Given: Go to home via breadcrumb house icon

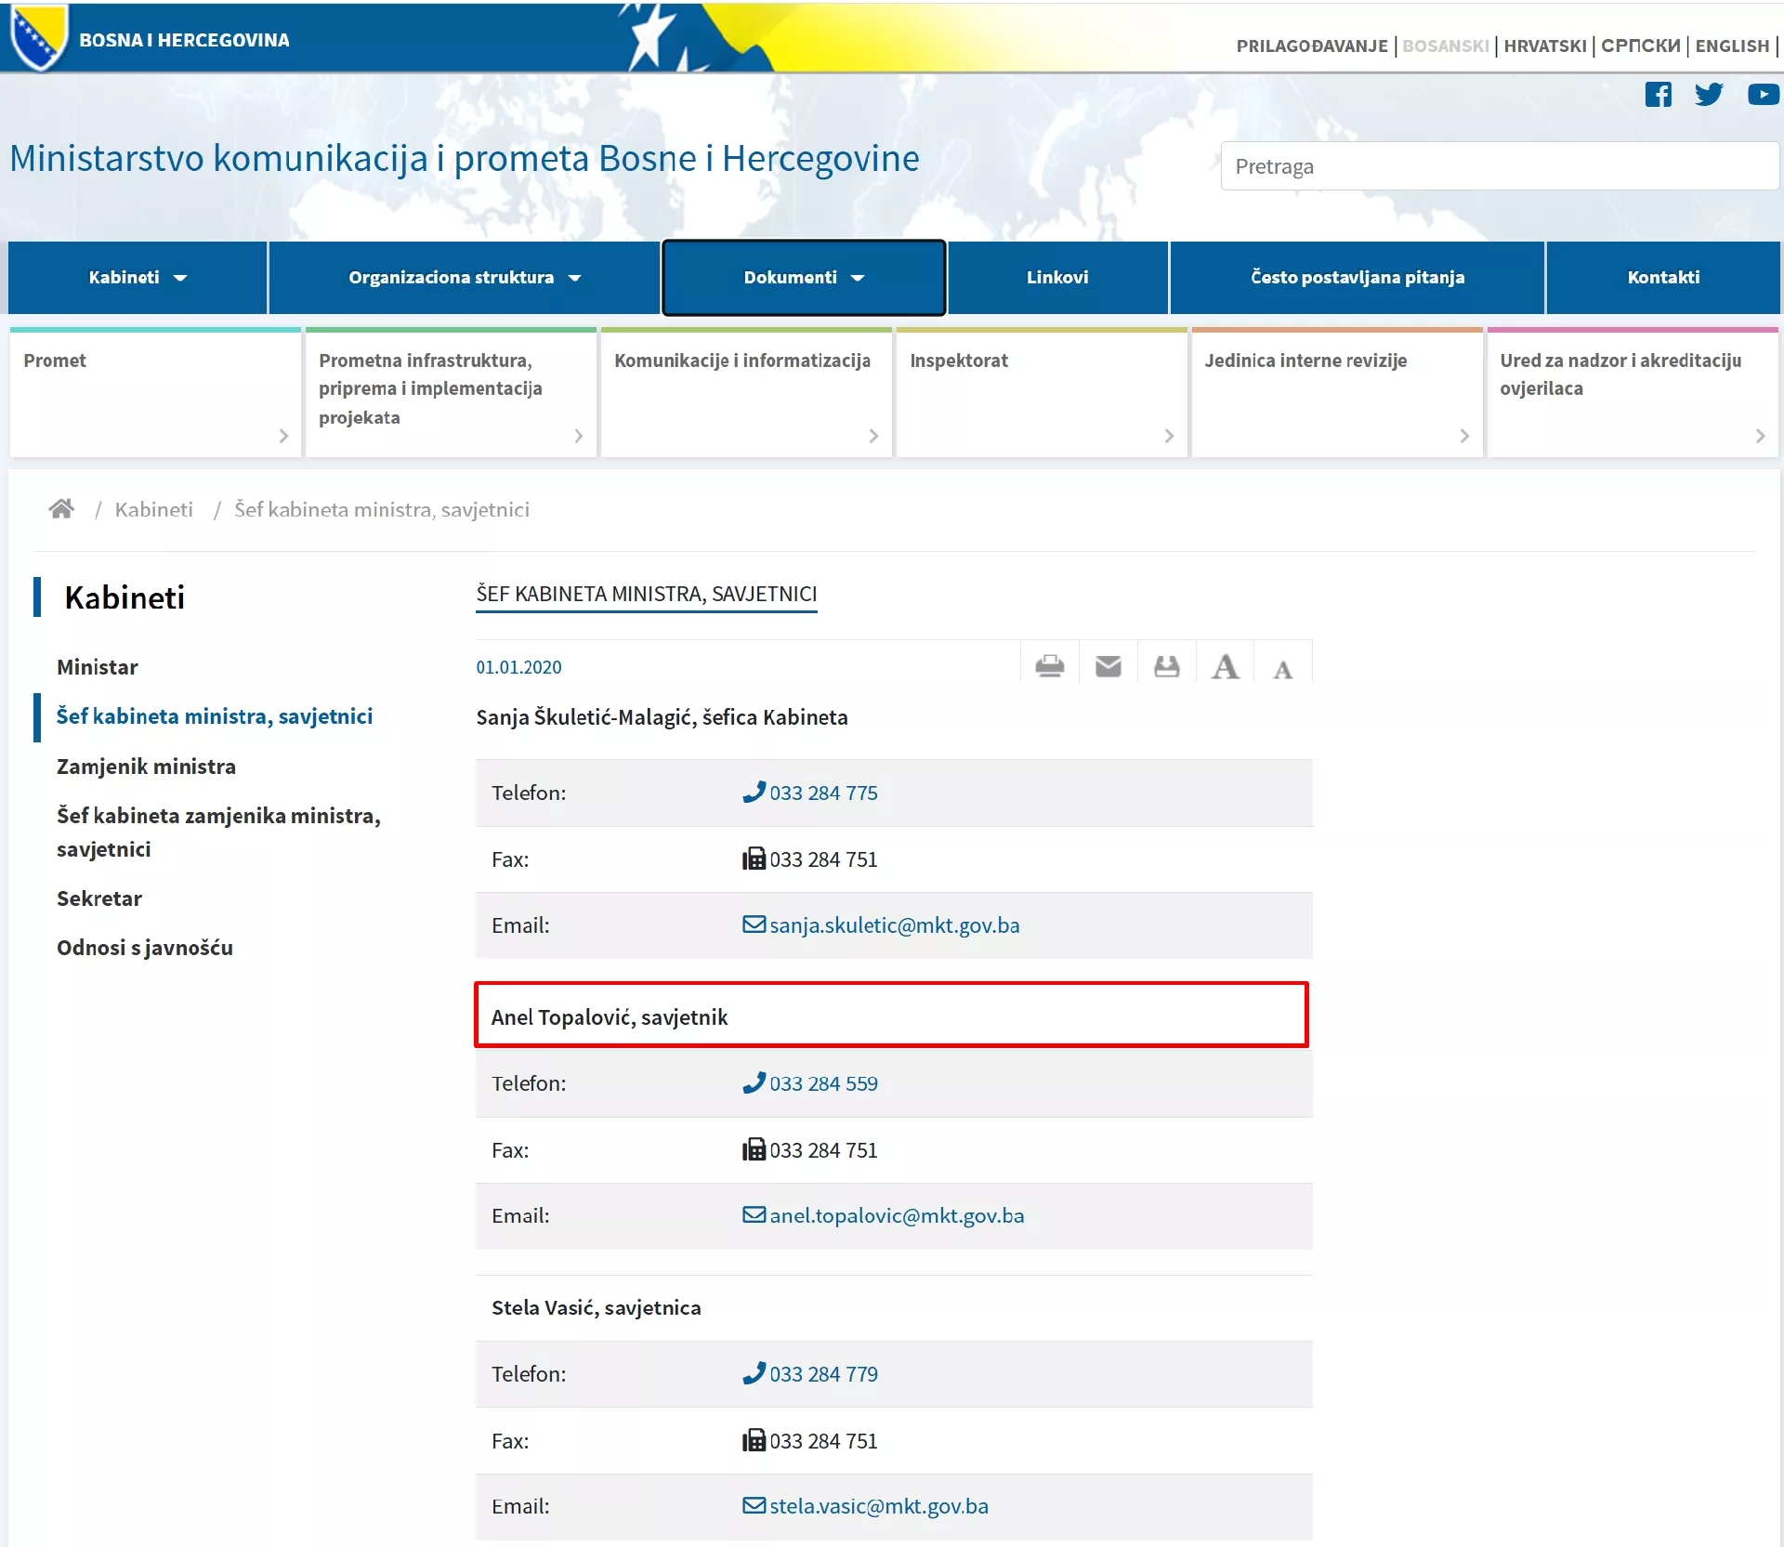Looking at the screenshot, I should (61, 509).
